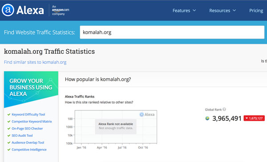The height and width of the screenshot is (162, 267).
Task: Click the Alexa circular logo icon
Action: (x=8, y=10)
